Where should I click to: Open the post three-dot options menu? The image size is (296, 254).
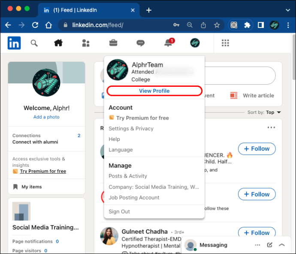coord(271,128)
